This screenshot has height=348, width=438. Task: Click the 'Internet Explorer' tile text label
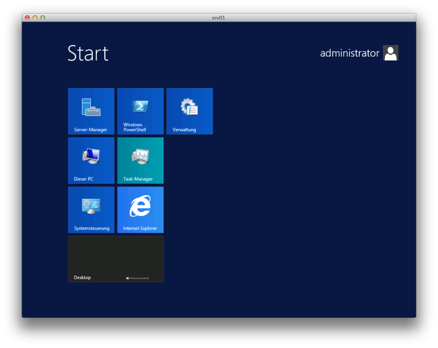(x=140, y=228)
